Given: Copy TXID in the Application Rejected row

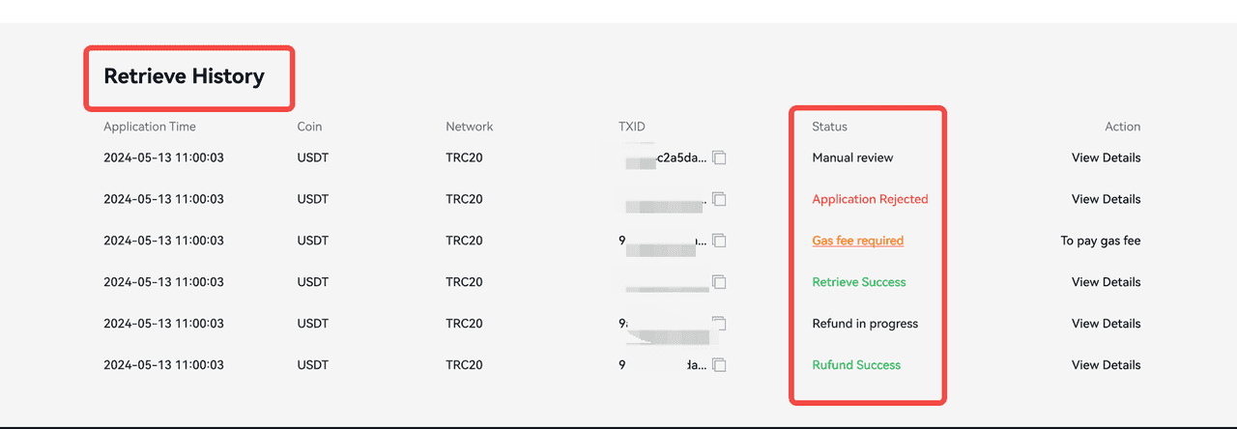Looking at the screenshot, I should (719, 199).
